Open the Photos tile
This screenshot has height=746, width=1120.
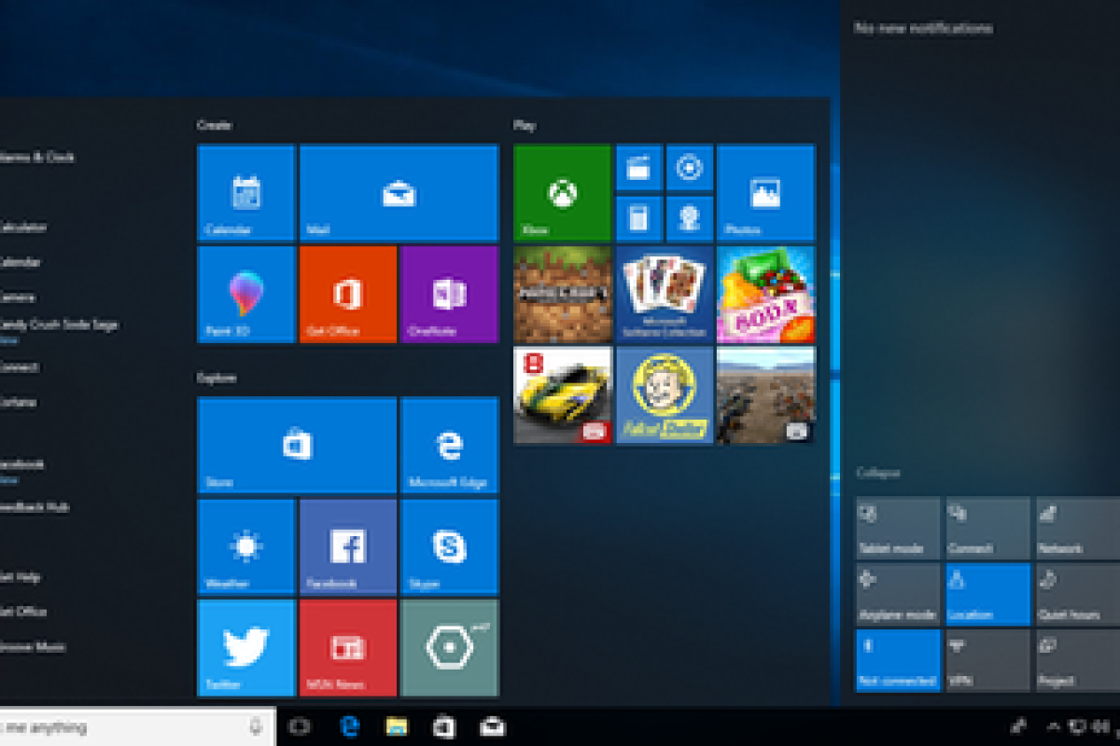[765, 193]
